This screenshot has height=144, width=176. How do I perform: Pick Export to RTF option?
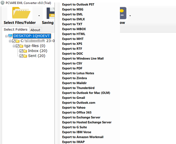tap(72, 49)
